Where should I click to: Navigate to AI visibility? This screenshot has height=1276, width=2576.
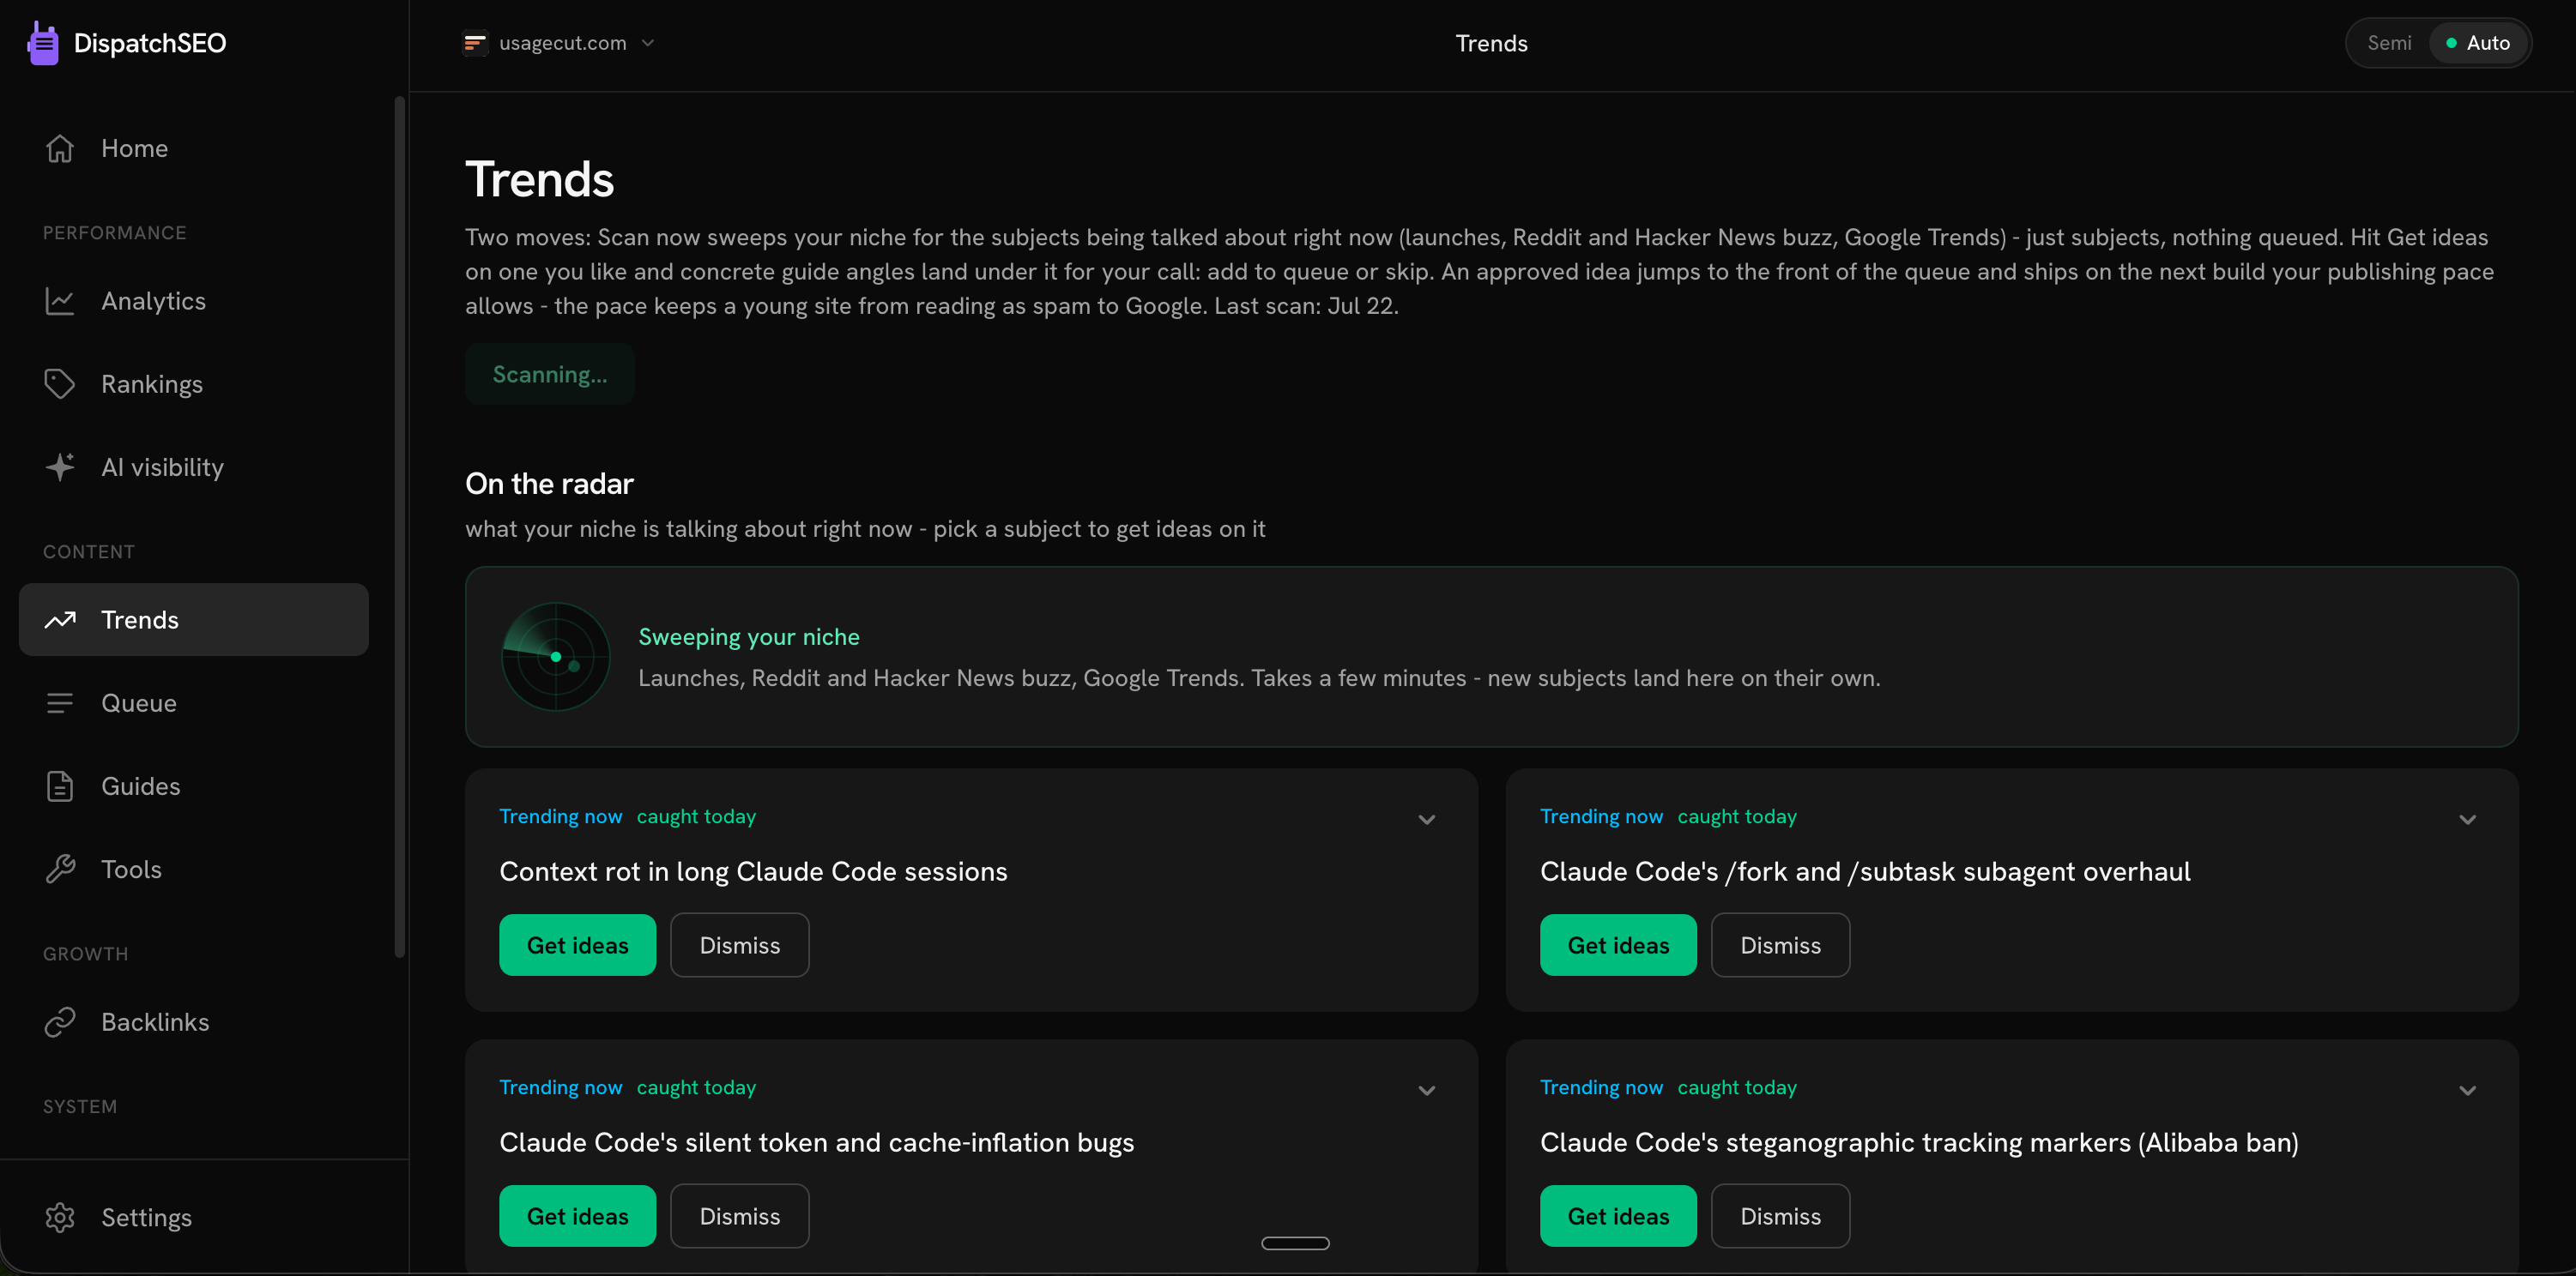tap(194, 466)
